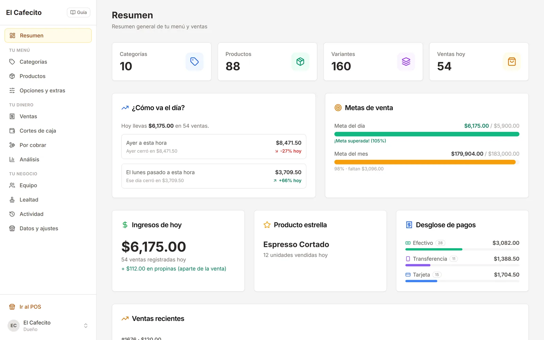The image size is (544, 340).
Task: Click the ¡Meta superada! (105%) text
Action: point(360,141)
